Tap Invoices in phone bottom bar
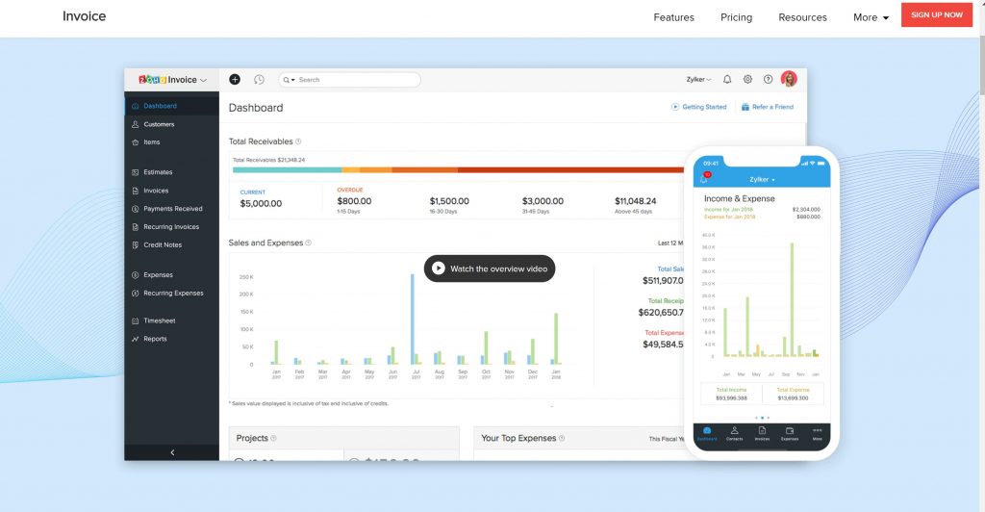Screen dimensions: 985x512 pyautogui.click(x=762, y=433)
